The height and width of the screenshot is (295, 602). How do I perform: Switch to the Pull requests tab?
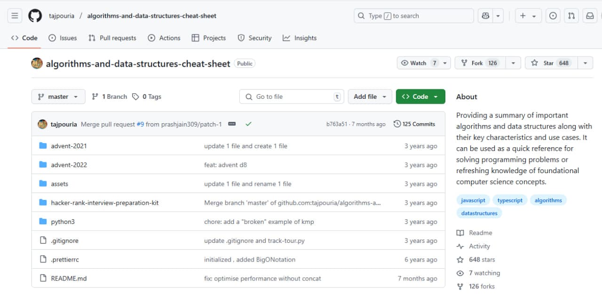tap(112, 38)
